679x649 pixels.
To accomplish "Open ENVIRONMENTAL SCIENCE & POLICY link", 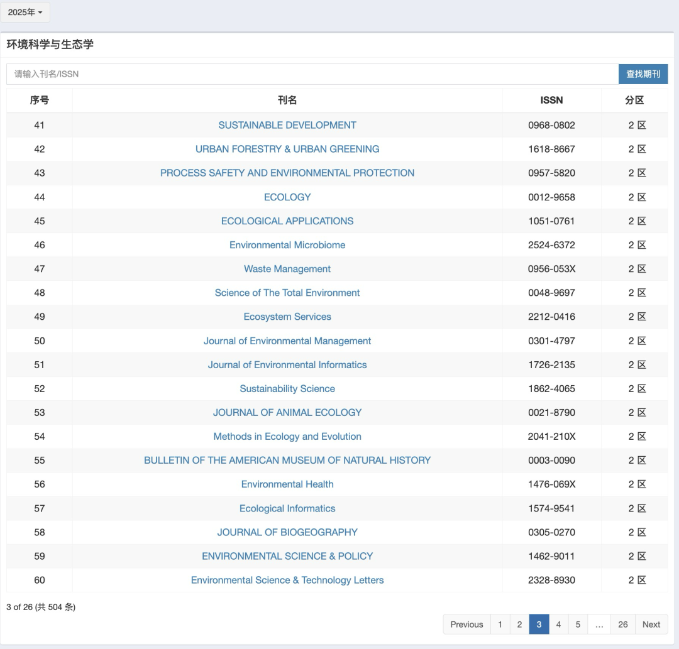I will click(287, 556).
